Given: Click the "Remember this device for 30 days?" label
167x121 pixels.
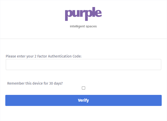Looking at the screenshot, I should pos(35,83).
